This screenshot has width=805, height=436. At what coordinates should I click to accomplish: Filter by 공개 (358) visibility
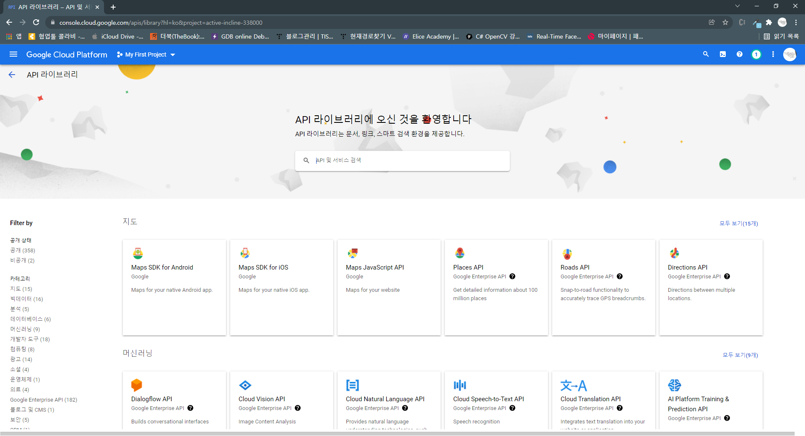pos(23,250)
